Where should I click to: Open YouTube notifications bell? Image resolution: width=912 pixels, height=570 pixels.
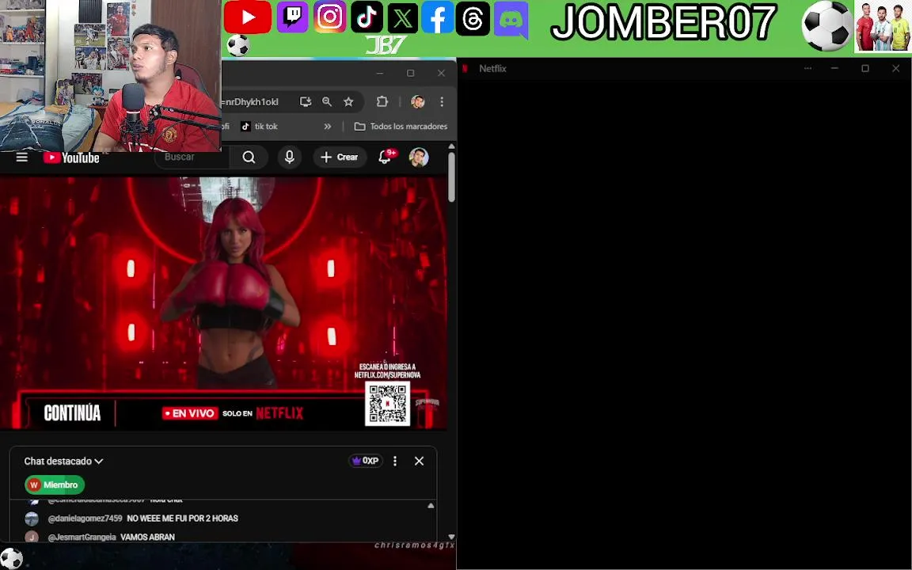[385, 157]
